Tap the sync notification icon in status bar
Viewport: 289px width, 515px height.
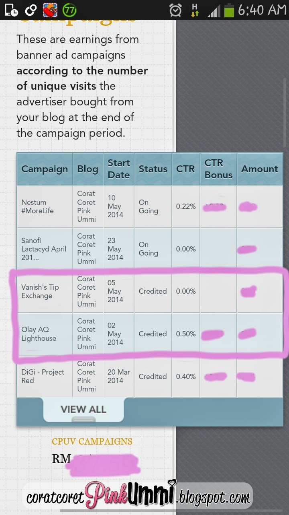[x=30, y=10]
